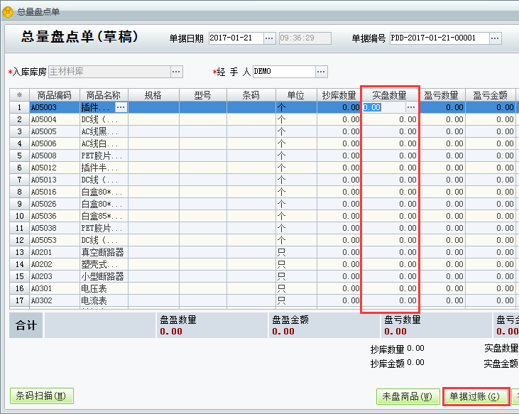519x414 pixels.
Task: Click the 单据日期 date field
Action: click(x=236, y=38)
